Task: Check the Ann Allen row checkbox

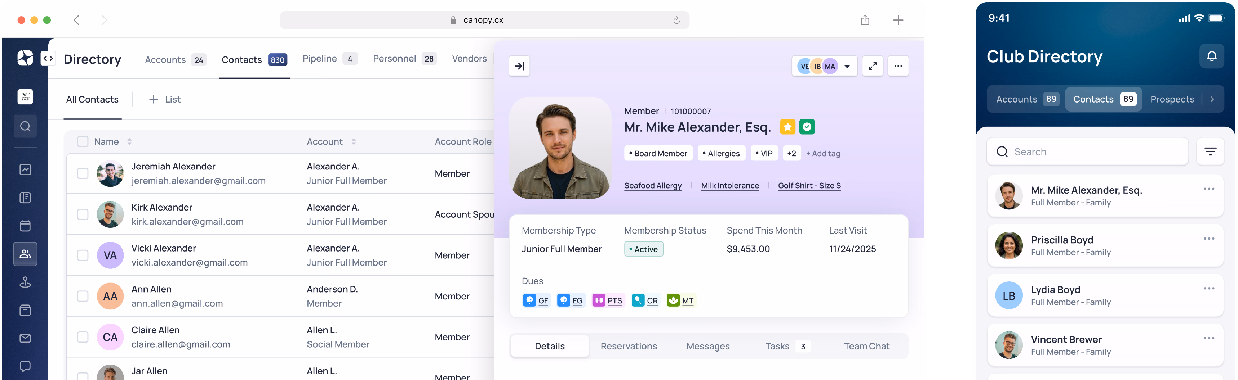Action: pos(83,296)
